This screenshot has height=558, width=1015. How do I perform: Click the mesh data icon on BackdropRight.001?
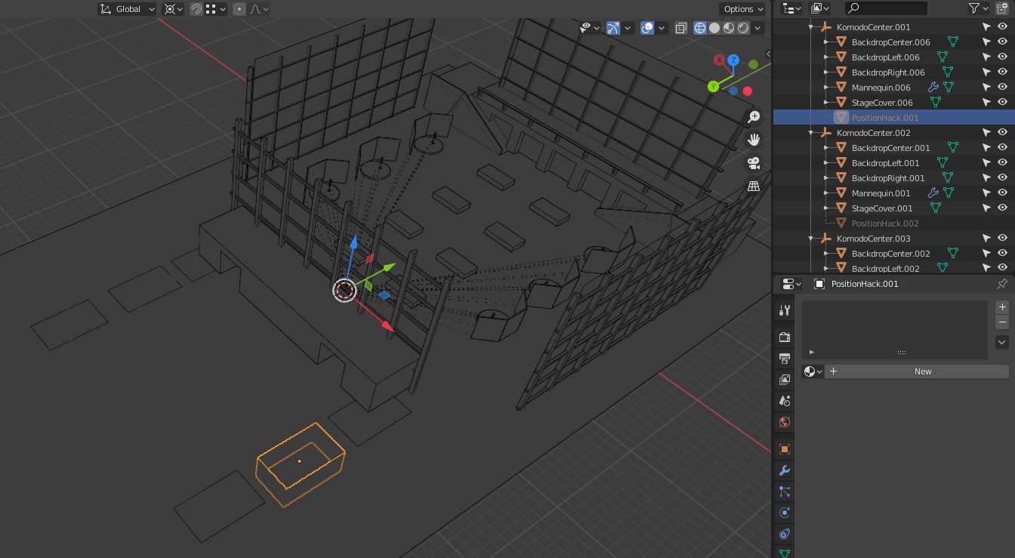click(948, 178)
